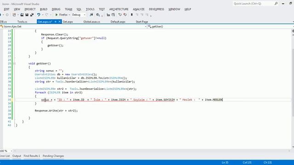Open the EDIT menu
294x165 pixels.
tap(6, 9)
